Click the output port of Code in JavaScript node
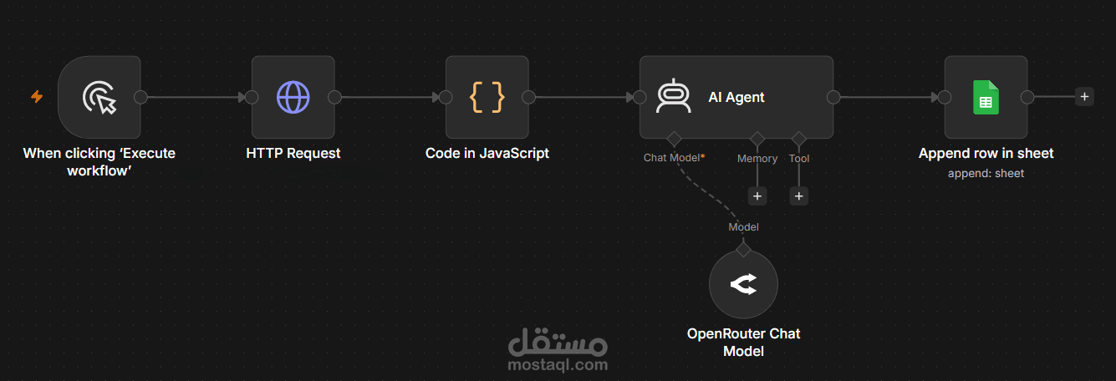This screenshot has width=1116, height=381. click(528, 97)
